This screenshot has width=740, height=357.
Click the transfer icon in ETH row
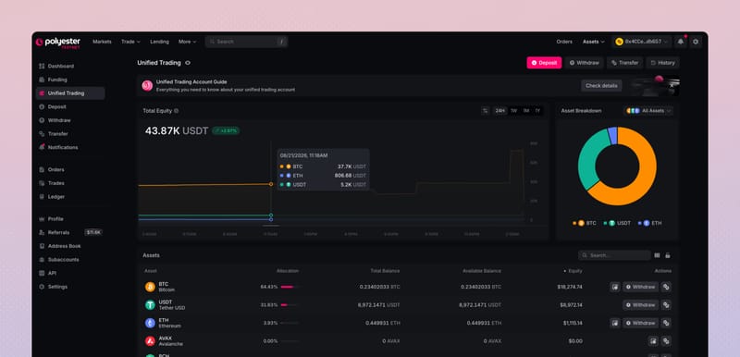pos(666,323)
